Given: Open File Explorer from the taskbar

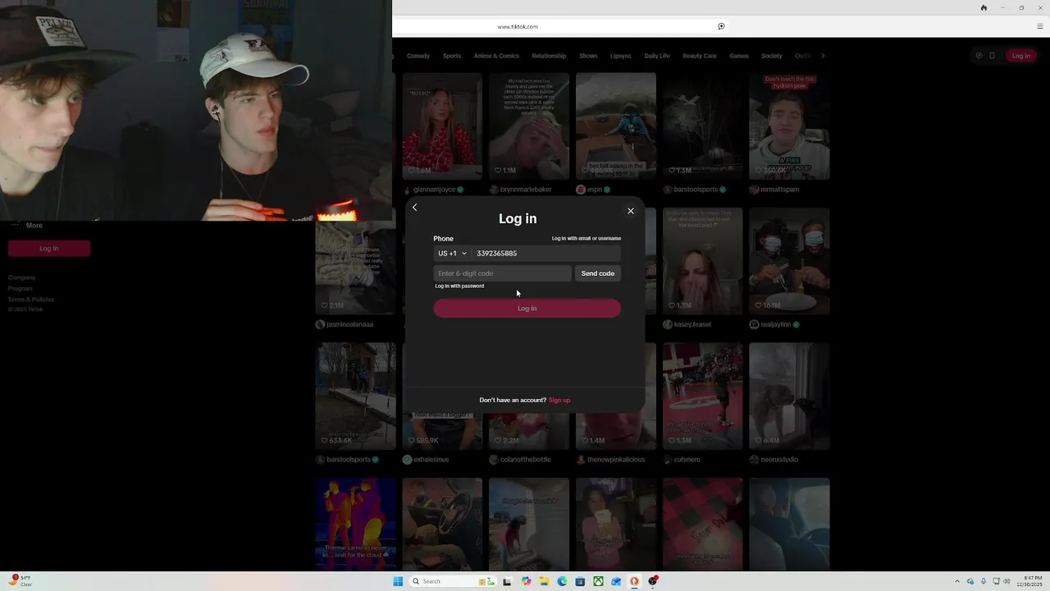Looking at the screenshot, I should pos(544,581).
